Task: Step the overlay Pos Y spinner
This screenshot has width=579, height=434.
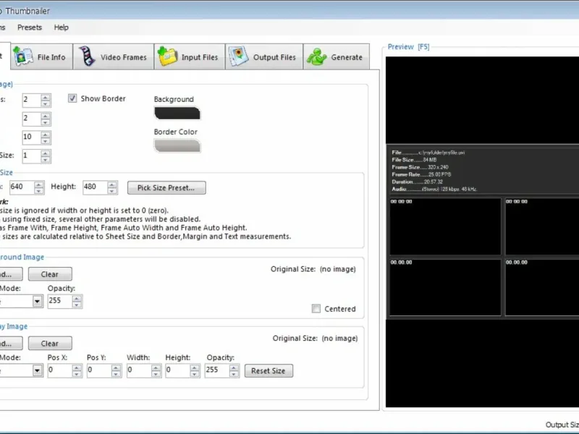Action: 116,370
